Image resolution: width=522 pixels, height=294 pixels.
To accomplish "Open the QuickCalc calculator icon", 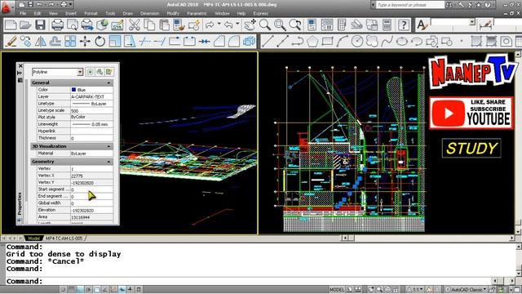I will click(x=387, y=25).
